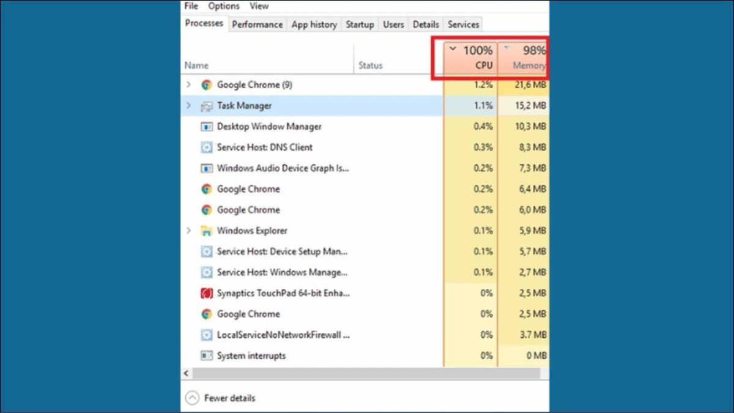
Task: Select the Task Manager process name
Action: (x=244, y=106)
